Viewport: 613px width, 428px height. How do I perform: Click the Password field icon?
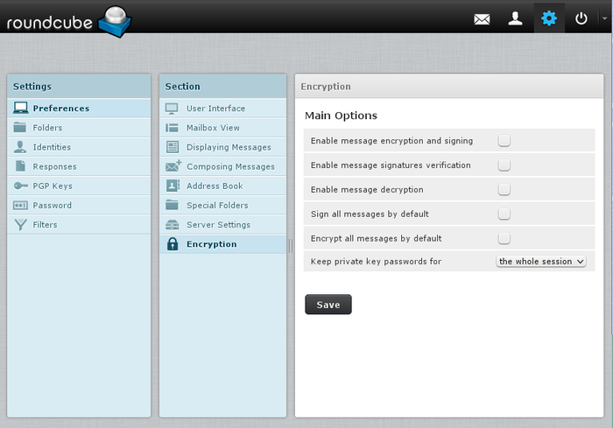tap(20, 205)
